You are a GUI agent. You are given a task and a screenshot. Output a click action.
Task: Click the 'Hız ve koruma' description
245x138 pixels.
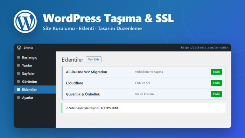[x=145, y=94]
